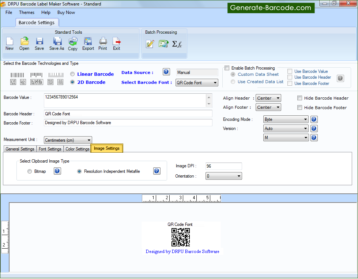Switch to the Color Settings tab
Screen dimensions: 358x279
tap(78, 149)
